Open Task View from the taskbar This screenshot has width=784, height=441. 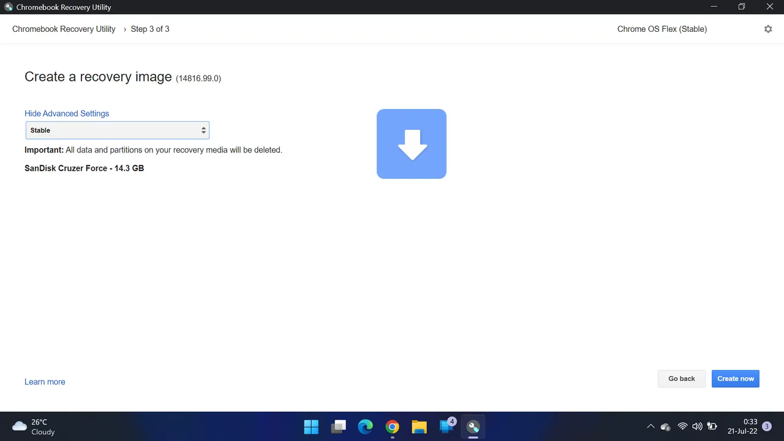[x=338, y=427]
